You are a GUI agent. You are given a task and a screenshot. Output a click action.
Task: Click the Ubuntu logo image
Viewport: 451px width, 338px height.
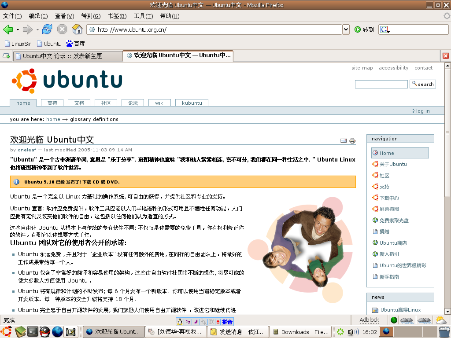coord(67,81)
